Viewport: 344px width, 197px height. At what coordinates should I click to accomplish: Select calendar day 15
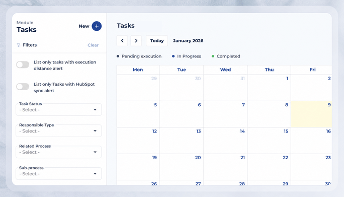coord(269,141)
